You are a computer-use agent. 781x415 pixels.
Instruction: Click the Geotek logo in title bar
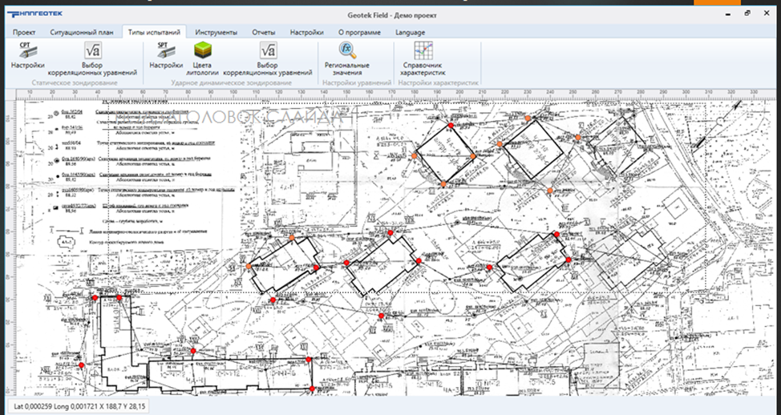click(34, 14)
